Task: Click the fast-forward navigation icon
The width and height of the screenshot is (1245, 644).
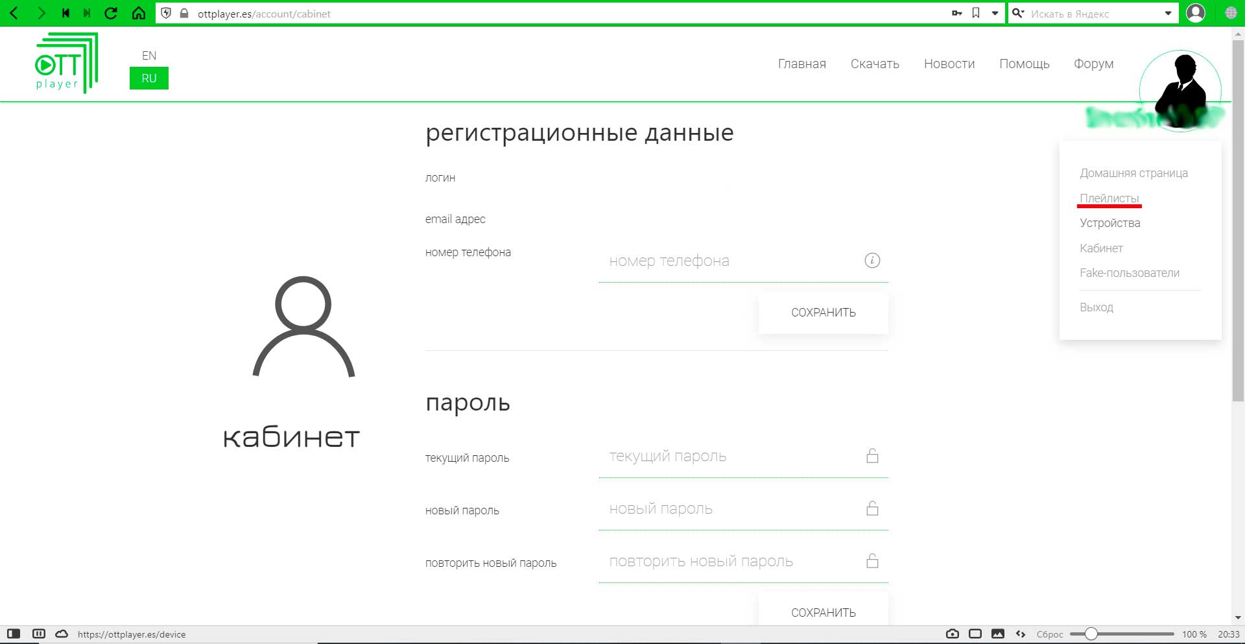Action: 87,13
